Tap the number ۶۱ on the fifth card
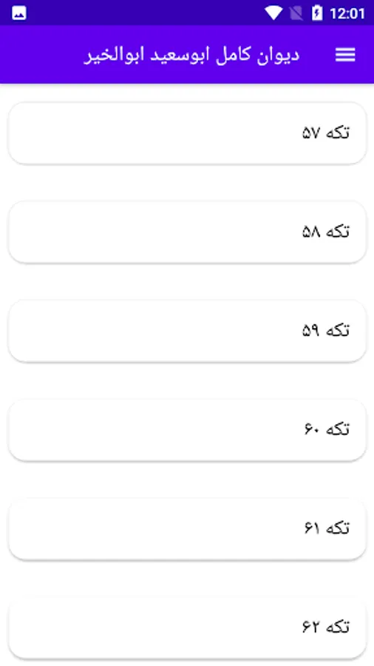 click(312, 529)
